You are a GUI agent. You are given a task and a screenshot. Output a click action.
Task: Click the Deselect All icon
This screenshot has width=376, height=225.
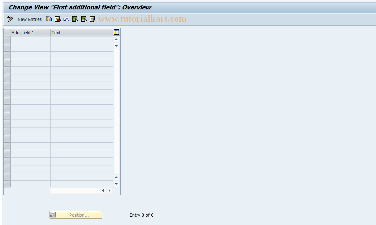(x=92, y=19)
